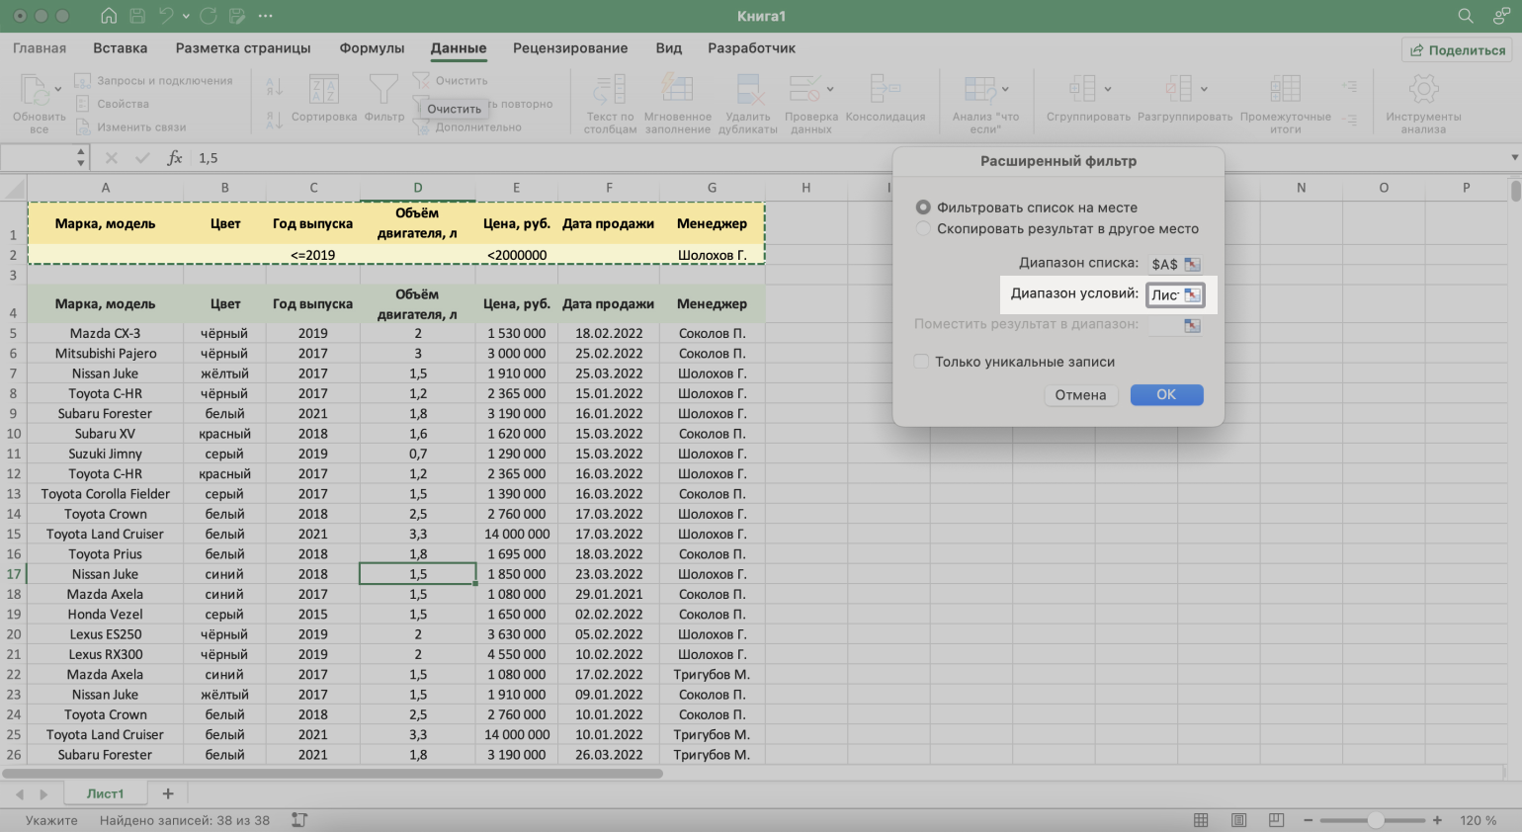This screenshot has width=1522, height=832.
Task: Click the search magnifier icon in title bar
Action: tap(1466, 16)
